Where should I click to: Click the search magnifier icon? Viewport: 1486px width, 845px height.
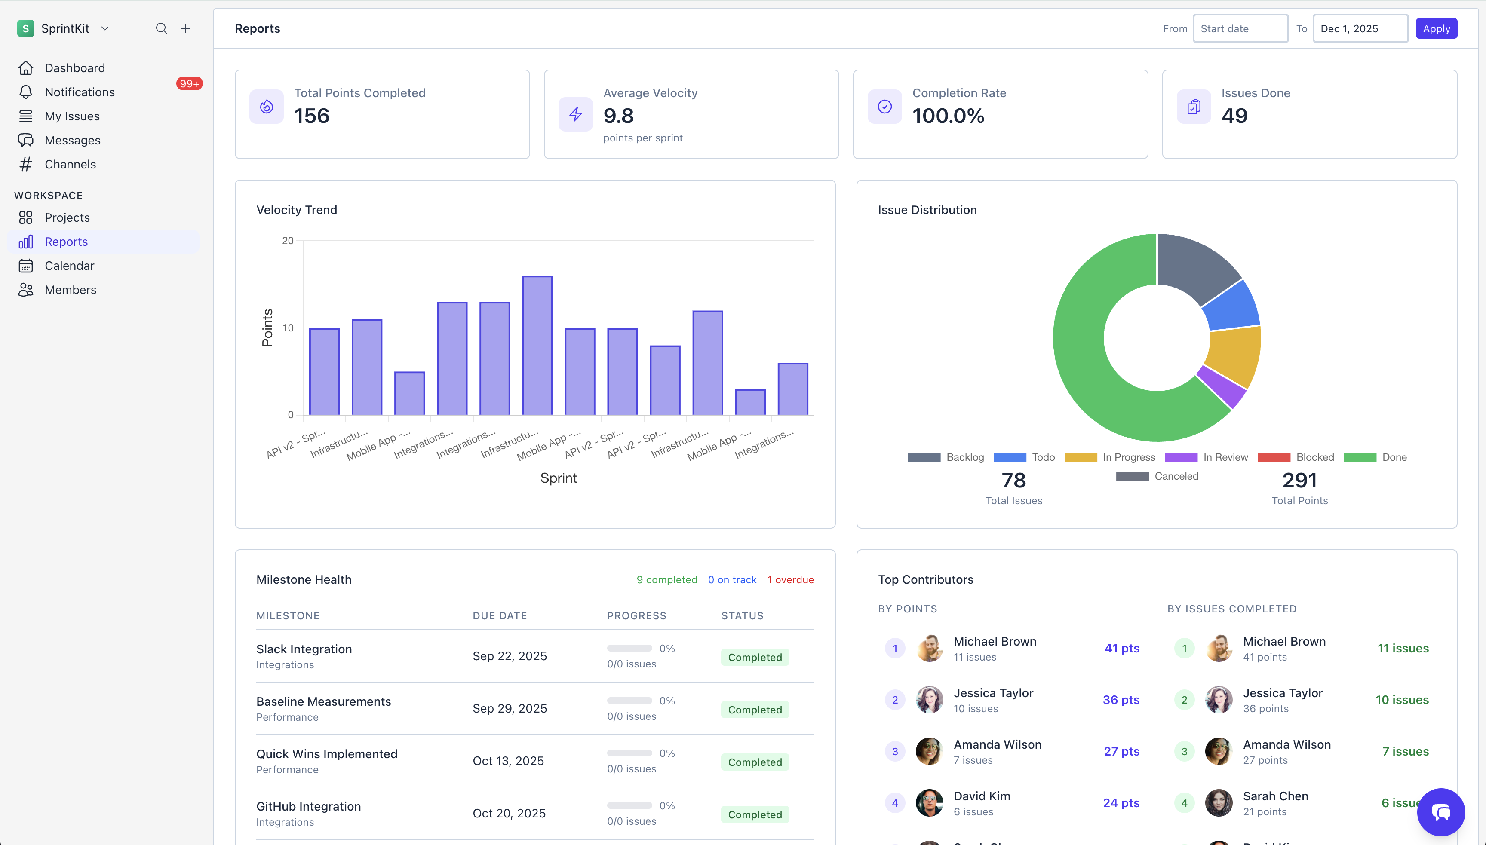161,28
